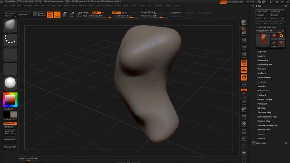Image resolution: width=290 pixels, height=163 pixels.
Task: Toggle Transp transparency on right shelf
Action: click(x=244, y=139)
